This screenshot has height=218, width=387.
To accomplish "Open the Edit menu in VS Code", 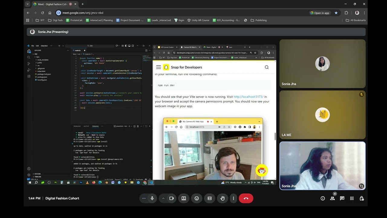I will [37, 46].
